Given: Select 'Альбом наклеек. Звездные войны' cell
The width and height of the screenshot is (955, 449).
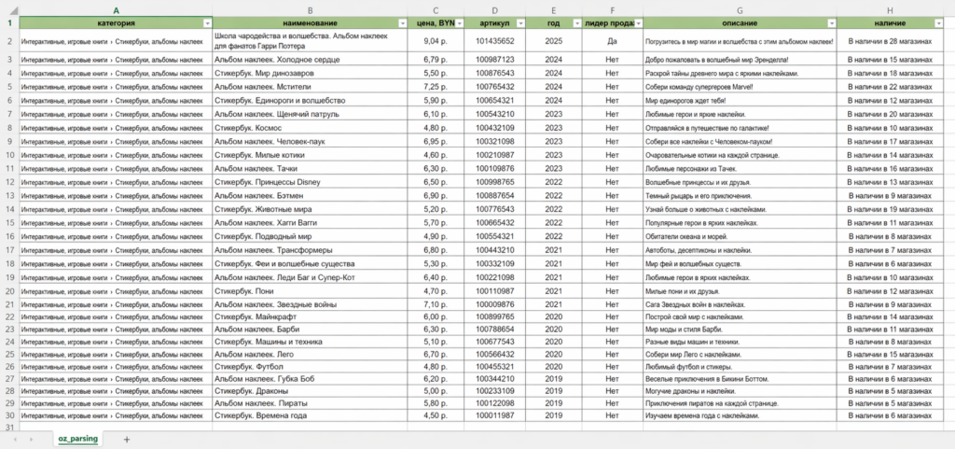Looking at the screenshot, I should tap(310, 304).
